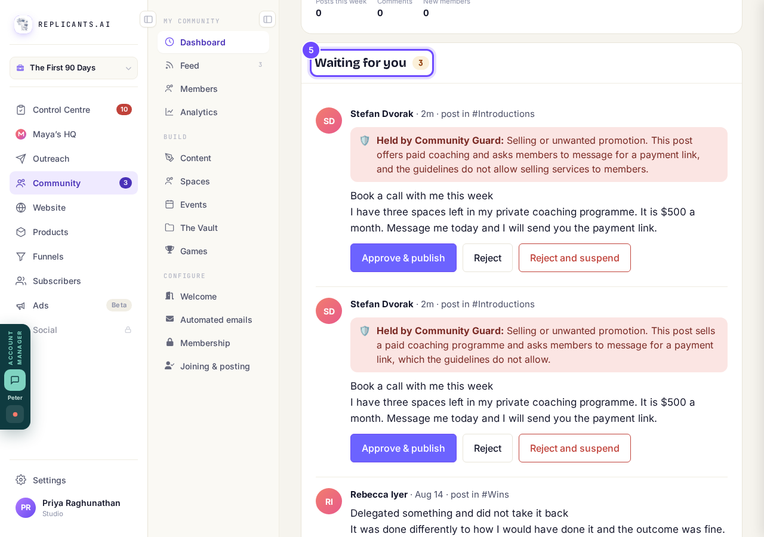The width and height of the screenshot is (764, 537).
Task: Reject and suspend on the second held post
Action: coord(575,448)
